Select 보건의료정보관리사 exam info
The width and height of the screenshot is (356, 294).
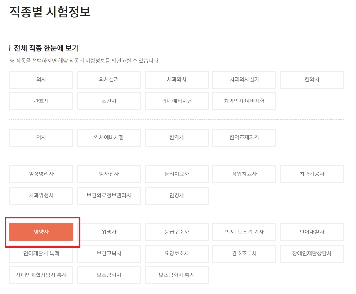coord(109,196)
